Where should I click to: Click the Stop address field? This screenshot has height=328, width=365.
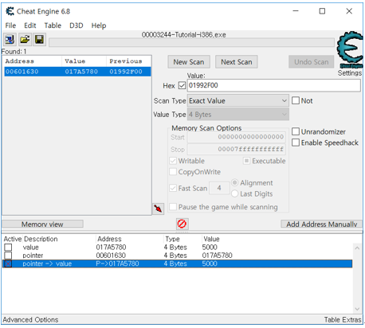tap(237, 149)
